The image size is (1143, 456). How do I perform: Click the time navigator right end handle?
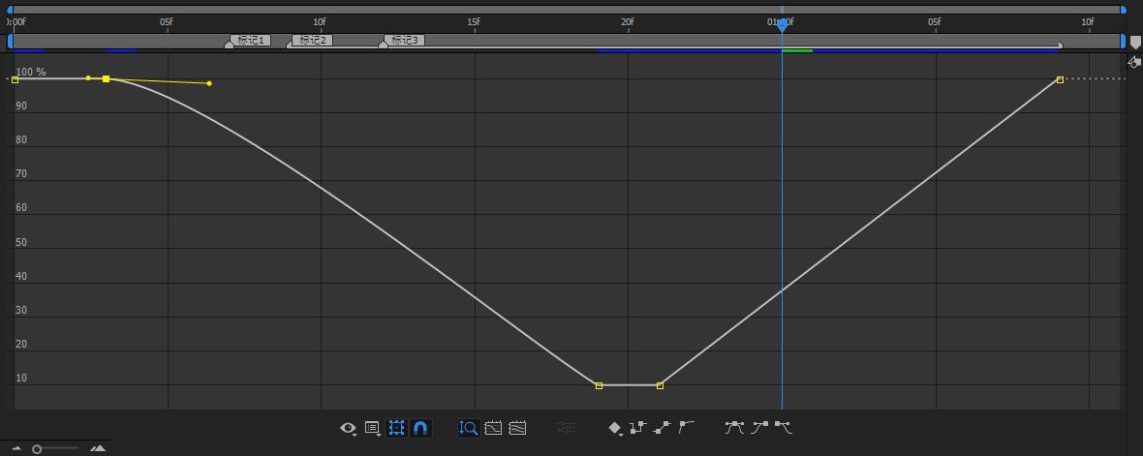[1124, 10]
